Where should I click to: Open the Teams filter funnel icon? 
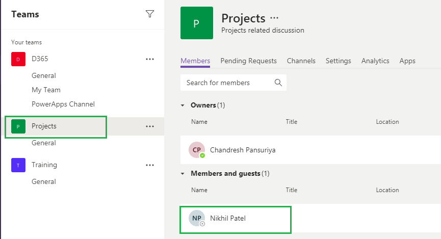point(150,14)
